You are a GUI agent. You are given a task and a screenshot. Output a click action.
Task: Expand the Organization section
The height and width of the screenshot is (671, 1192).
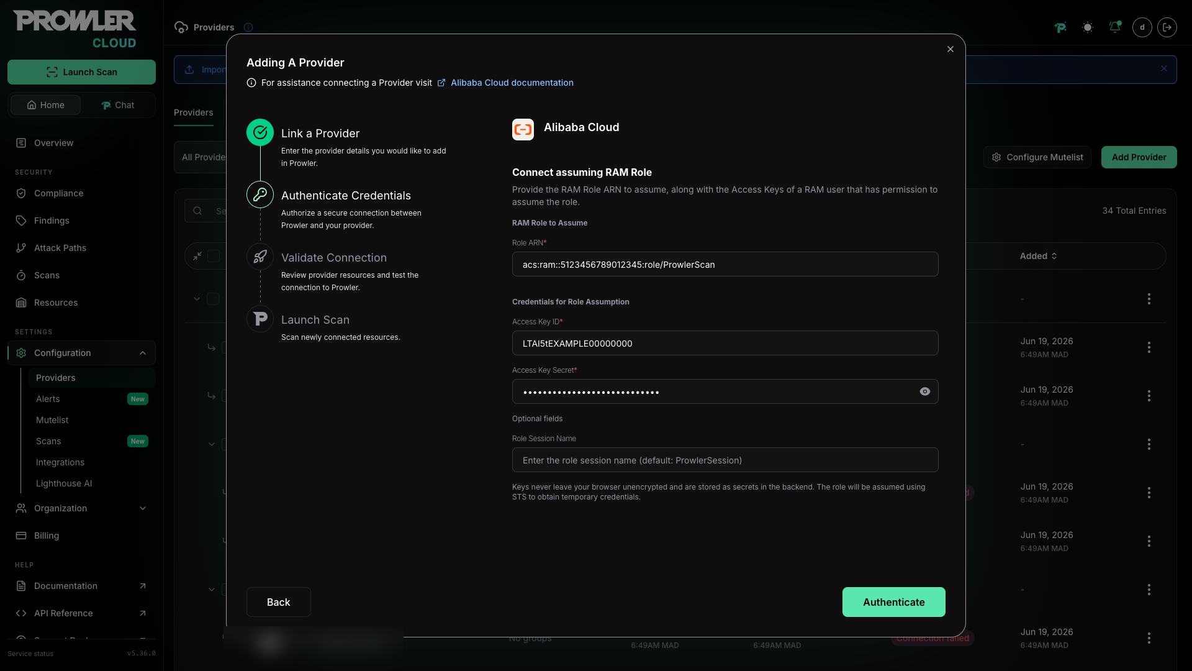point(81,508)
